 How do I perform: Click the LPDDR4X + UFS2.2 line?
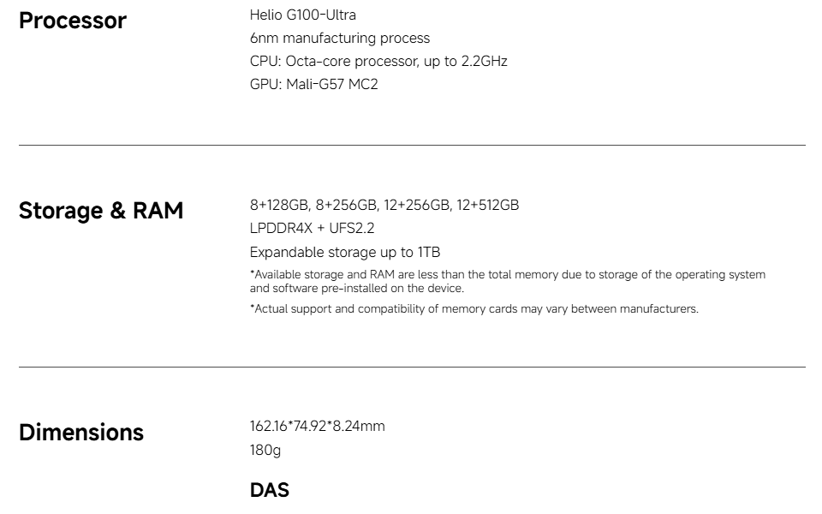(312, 228)
